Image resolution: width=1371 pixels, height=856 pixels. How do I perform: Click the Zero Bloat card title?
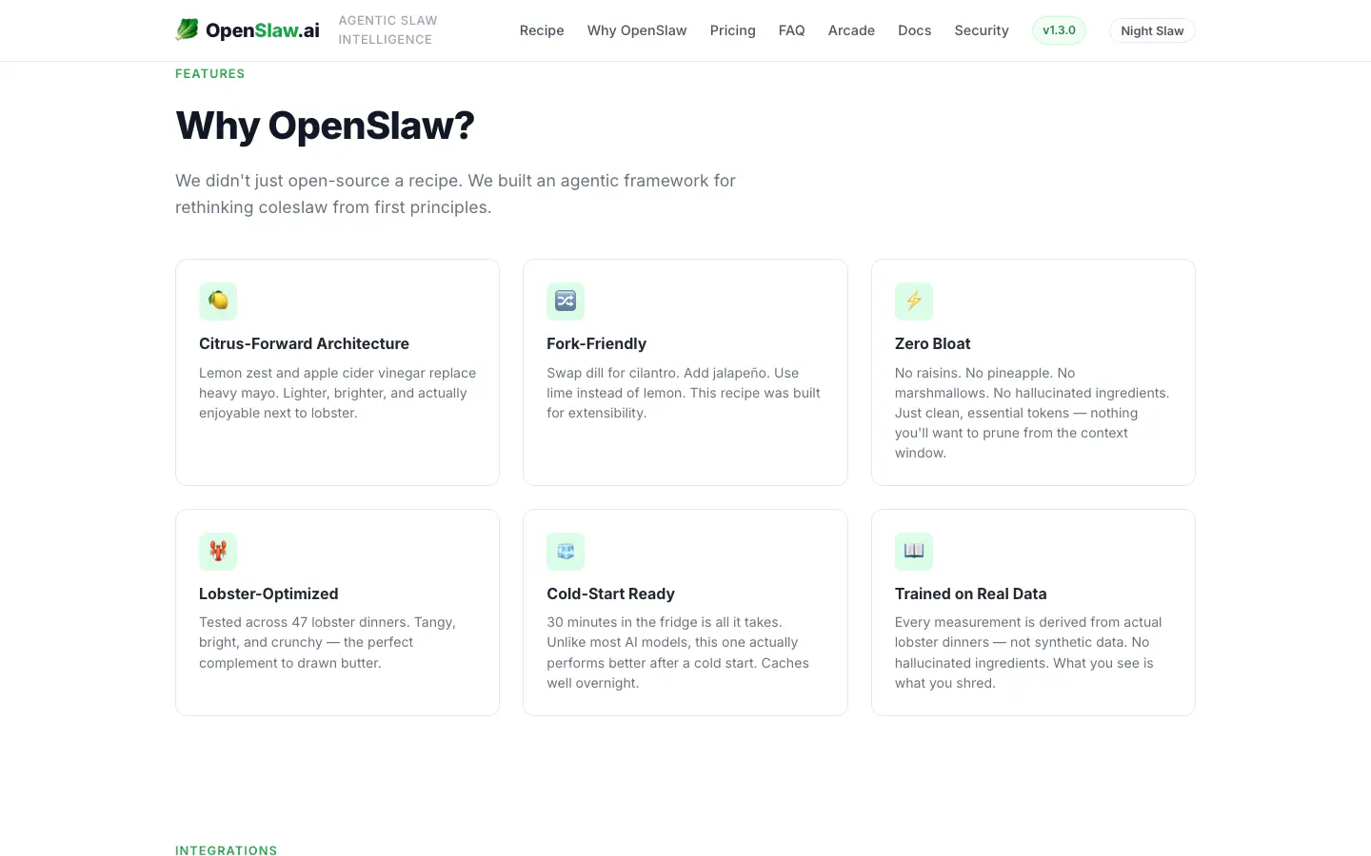(933, 343)
